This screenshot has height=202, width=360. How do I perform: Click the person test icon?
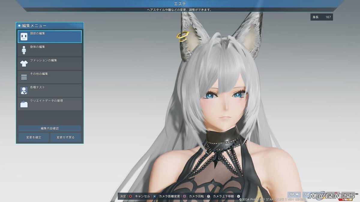[24, 91]
